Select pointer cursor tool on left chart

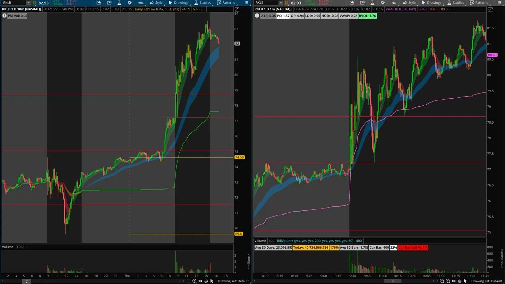pyautogui.click(x=212, y=281)
